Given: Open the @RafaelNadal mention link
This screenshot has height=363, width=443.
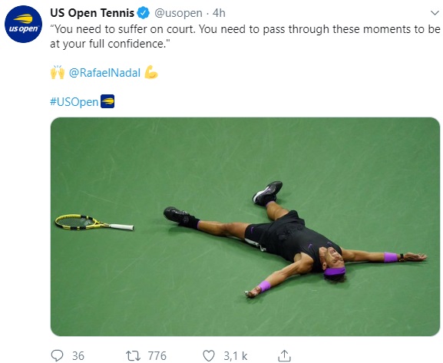Looking at the screenshot, I should tap(104, 73).
